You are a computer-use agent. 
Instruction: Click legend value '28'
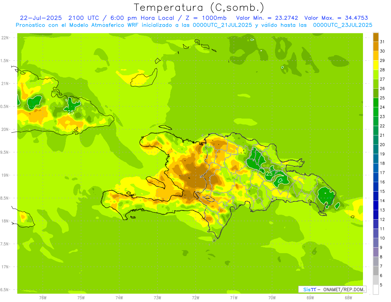[383, 70]
